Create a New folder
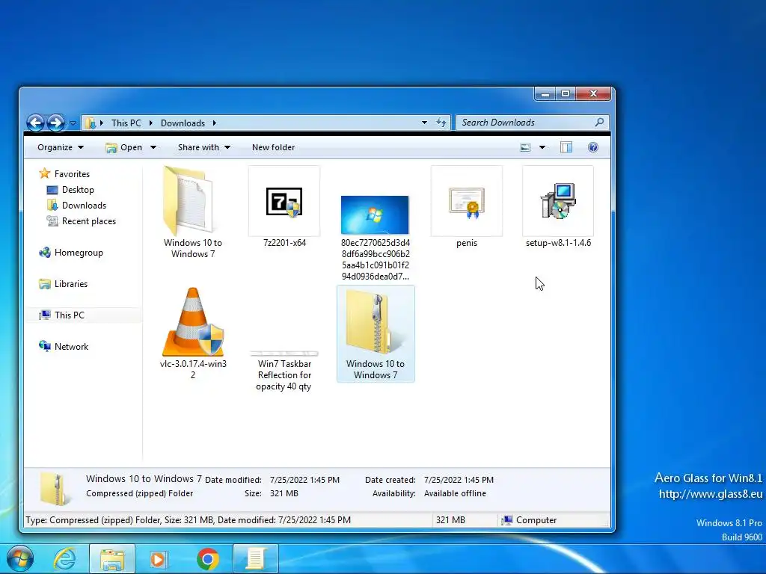766x574 pixels. (x=273, y=147)
